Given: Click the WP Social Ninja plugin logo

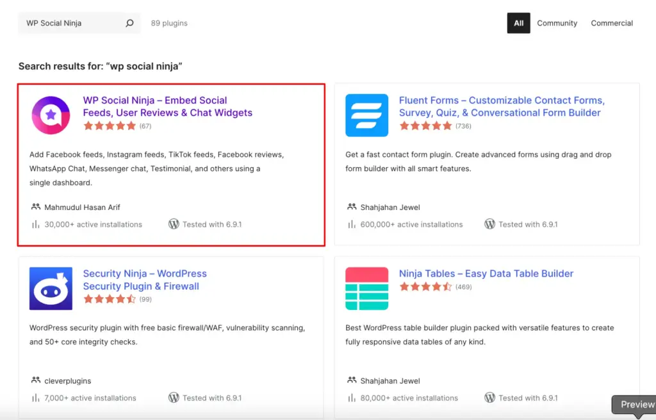Looking at the screenshot, I should [50, 115].
